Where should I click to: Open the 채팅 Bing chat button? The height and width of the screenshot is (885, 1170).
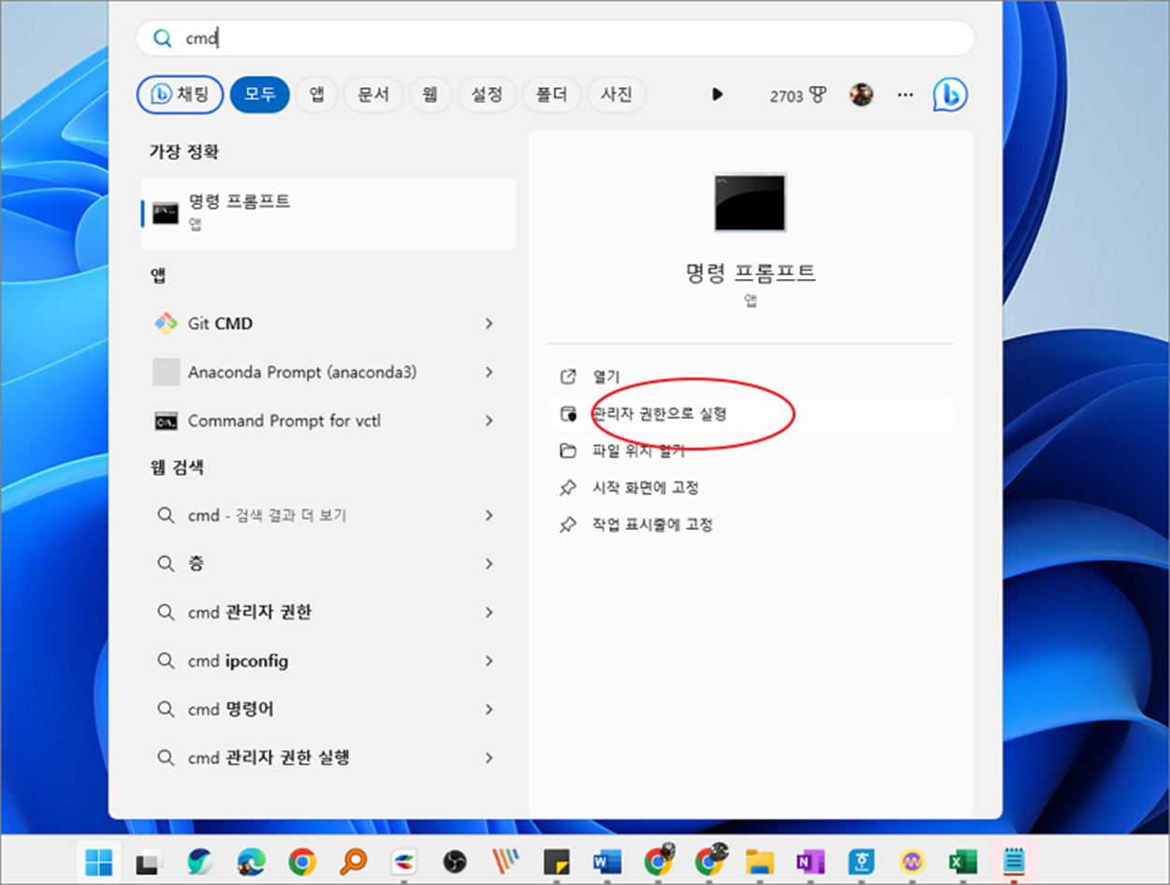pos(181,95)
